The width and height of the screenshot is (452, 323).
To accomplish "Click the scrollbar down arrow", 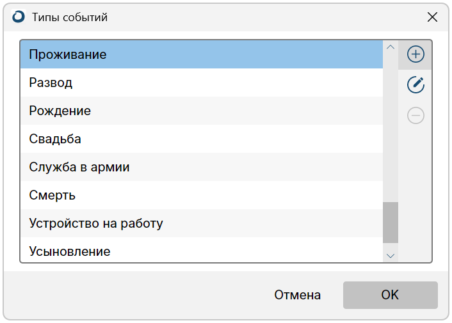I will tap(391, 256).
